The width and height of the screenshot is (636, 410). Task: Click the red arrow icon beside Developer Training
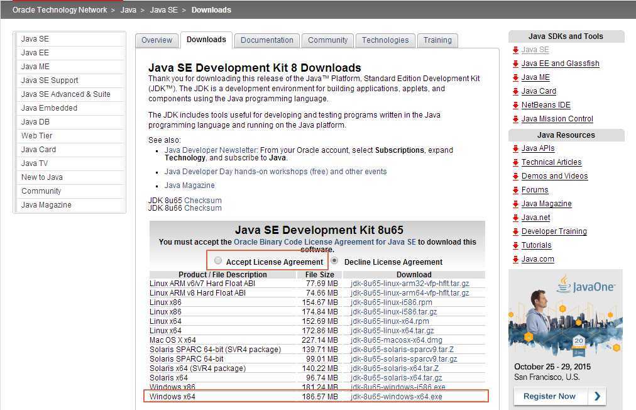coord(515,231)
